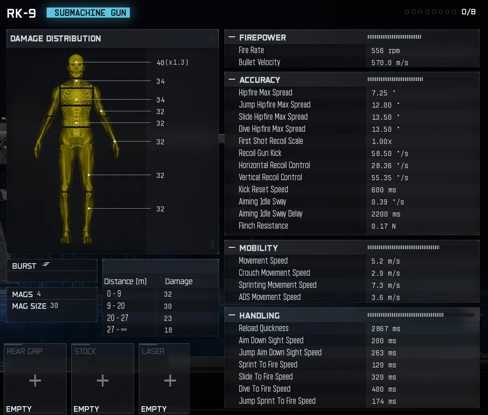Select the Reload Quickness stat row

[x=352, y=328]
